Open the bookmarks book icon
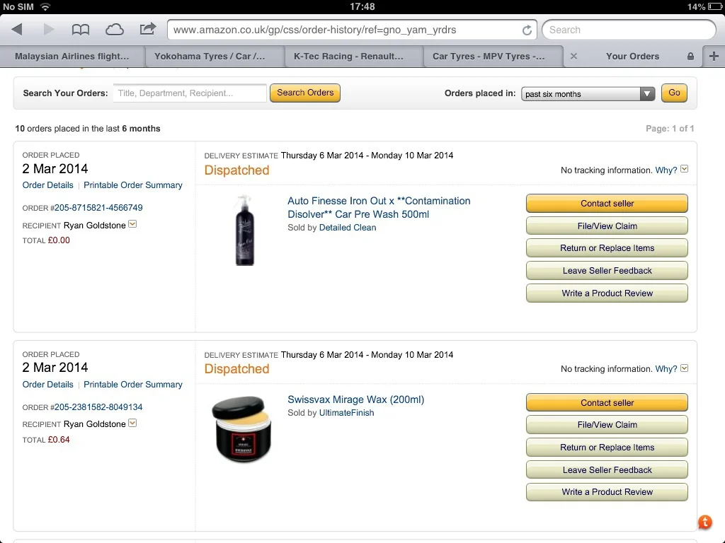This screenshot has height=543, width=725. tap(81, 30)
